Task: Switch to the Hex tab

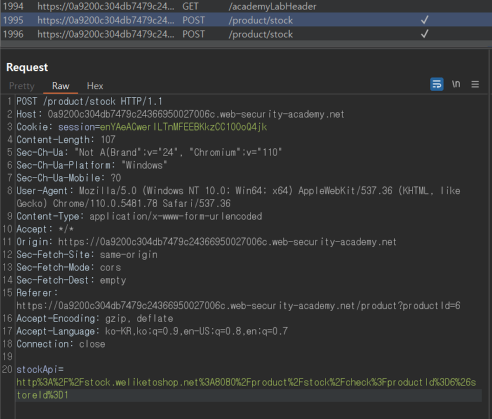Action: 95,86
